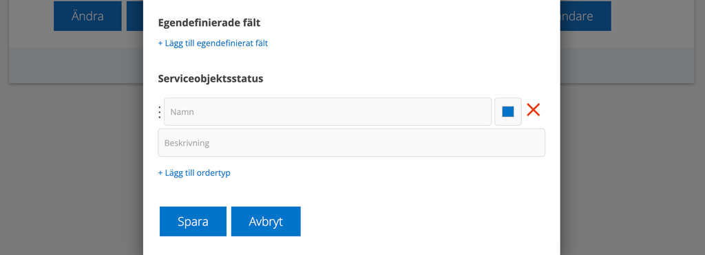The width and height of the screenshot is (705, 255).
Task: Click the plus sign before Lägg till egendefinierat fält
Action: pyautogui.click(x=160, y=43)
